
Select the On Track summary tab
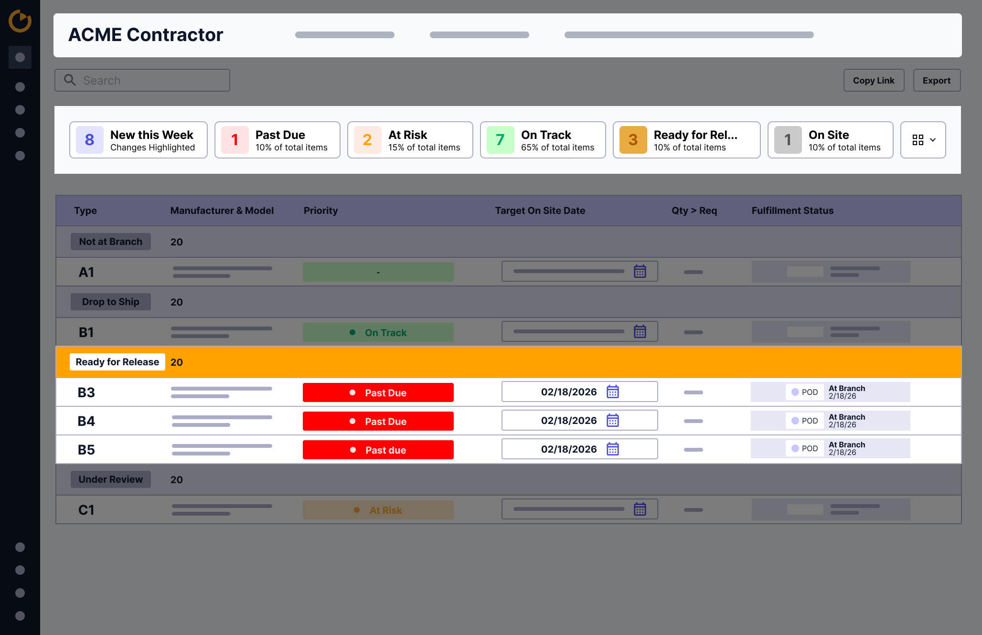[x=543, y=140]
